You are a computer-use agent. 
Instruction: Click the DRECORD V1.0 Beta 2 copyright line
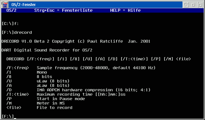coord(76,41)
